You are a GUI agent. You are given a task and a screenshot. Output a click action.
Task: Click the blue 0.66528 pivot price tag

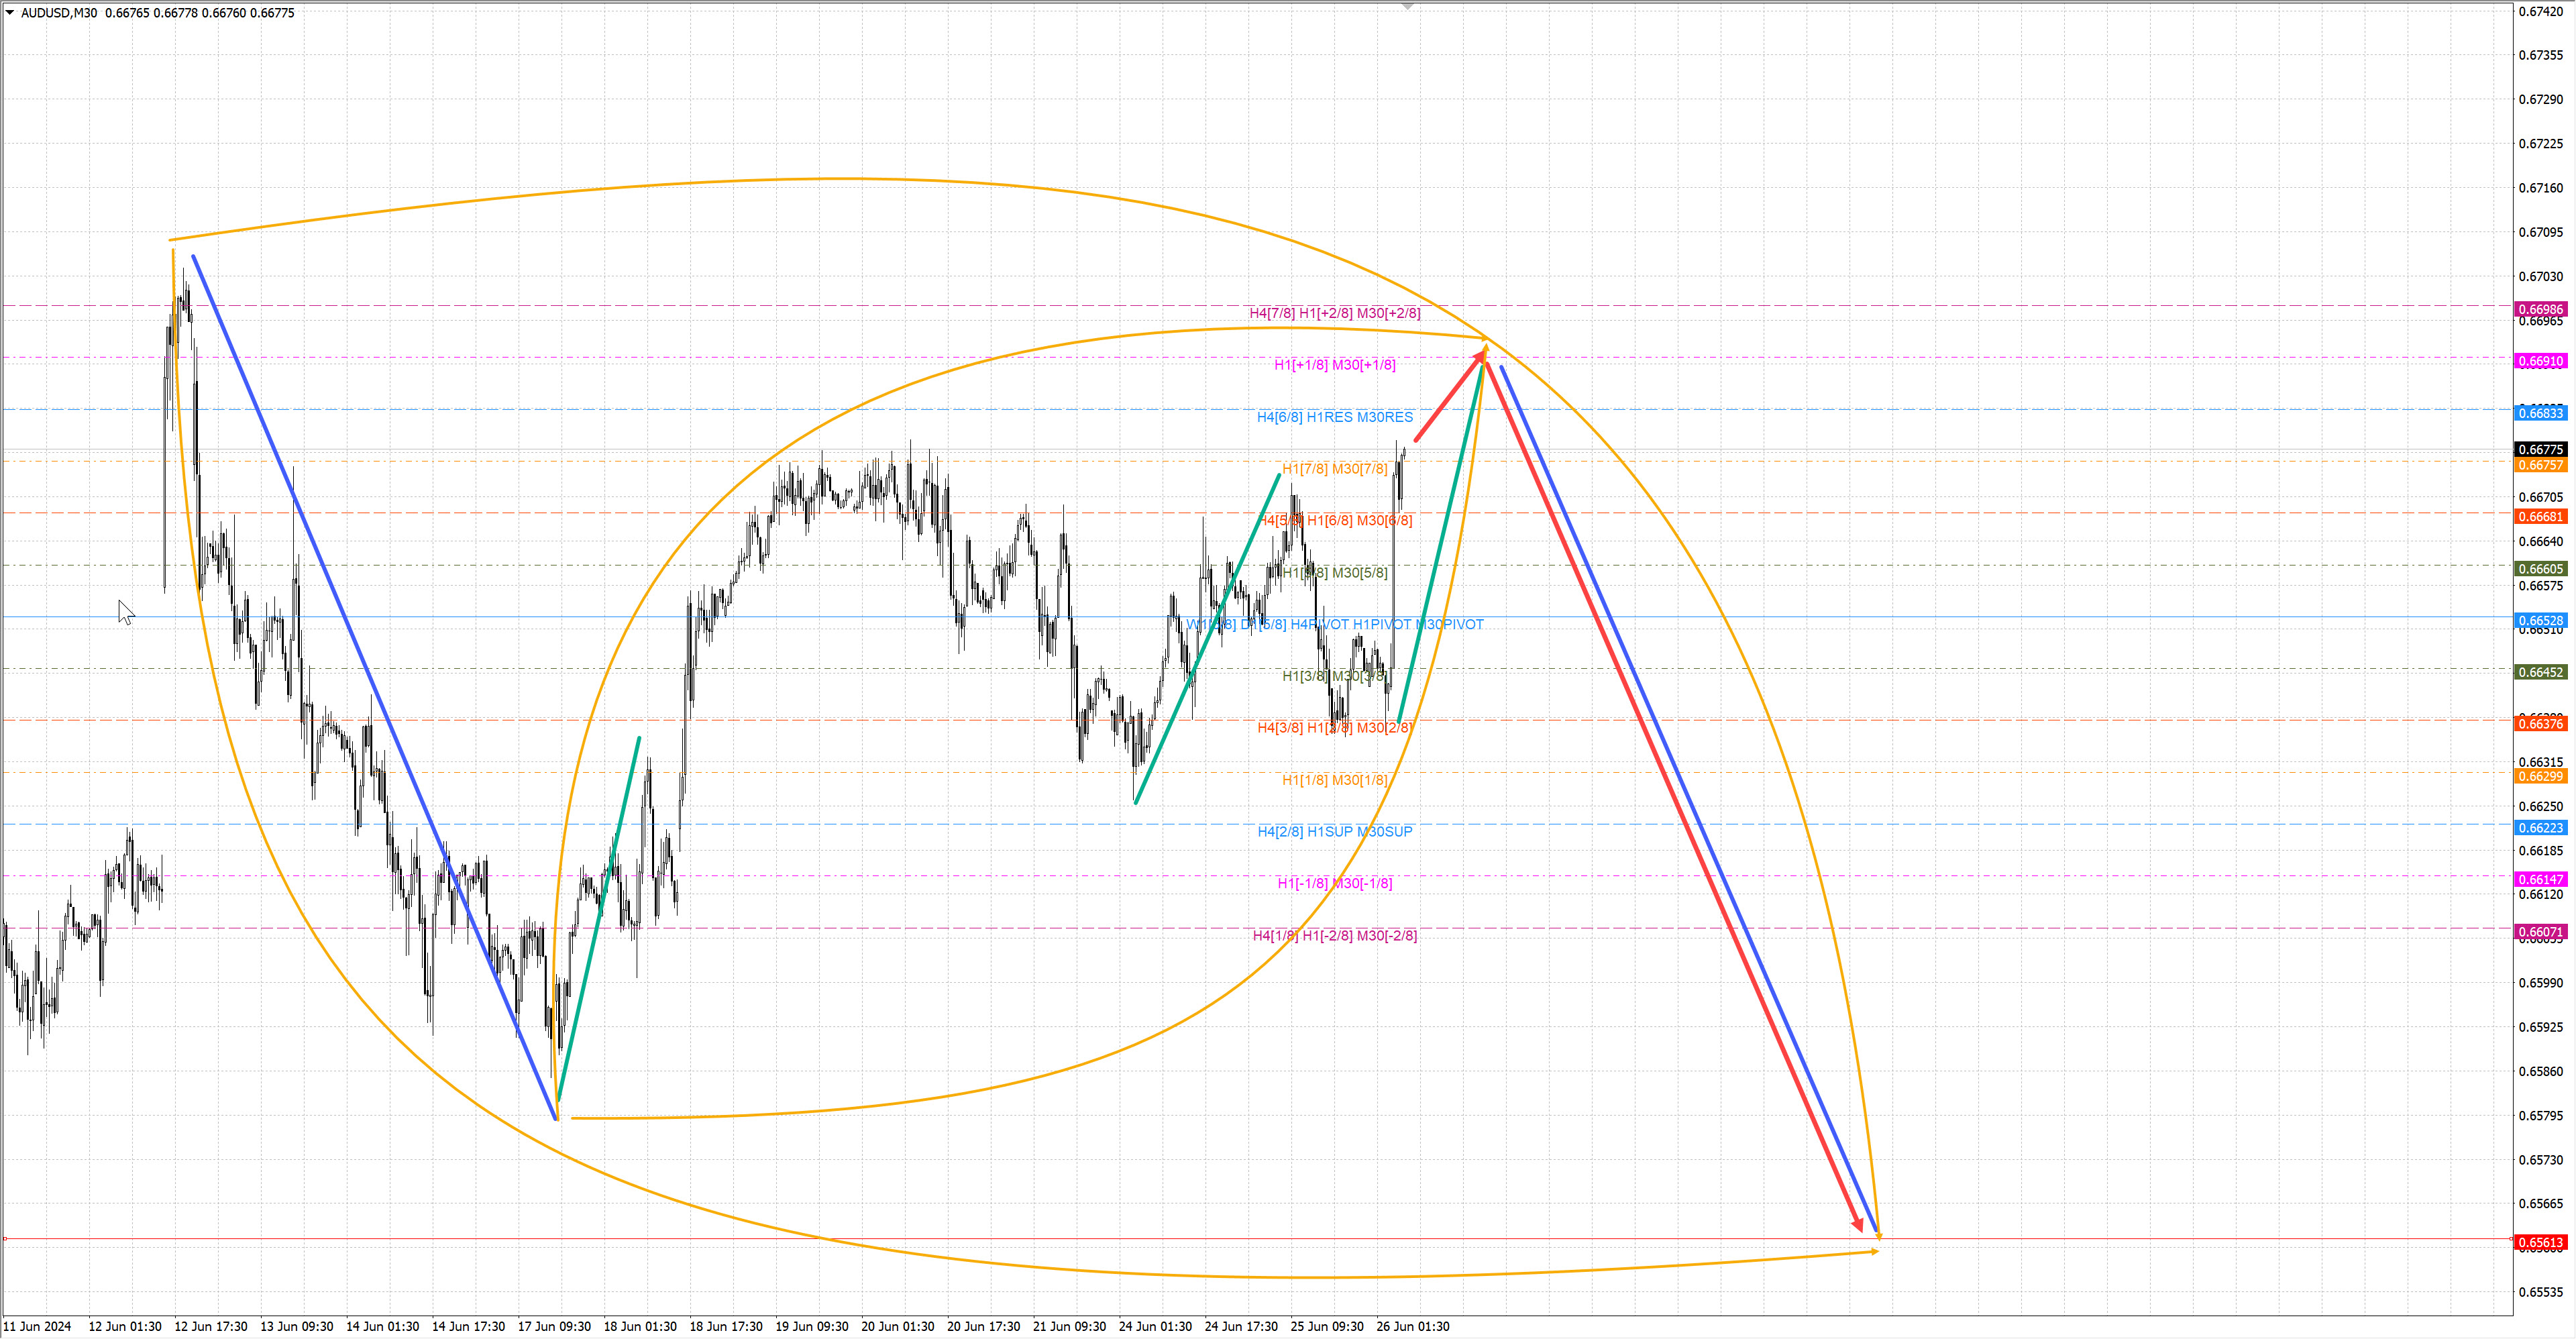click(2540, 621)
